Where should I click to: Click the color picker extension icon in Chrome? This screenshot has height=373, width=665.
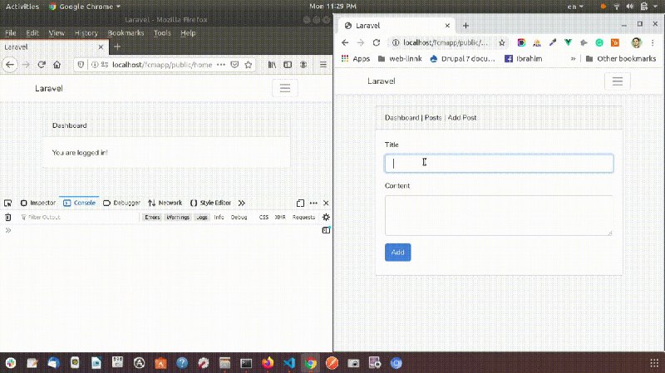[x=552, y=42]
